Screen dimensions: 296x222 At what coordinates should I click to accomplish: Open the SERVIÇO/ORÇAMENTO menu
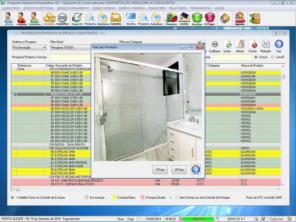pyautogui.click(x=73, y=8)
